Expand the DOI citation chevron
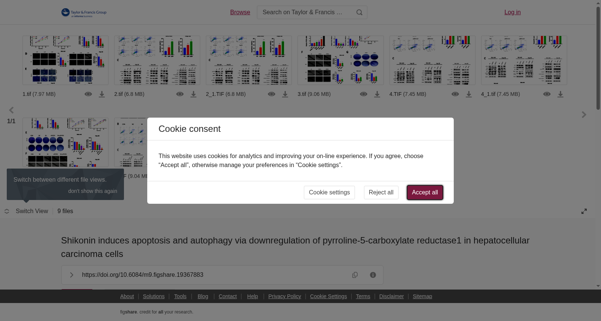The width and height of the screenshot is (601, 321). pyautogui.click(x=71, y=275)
